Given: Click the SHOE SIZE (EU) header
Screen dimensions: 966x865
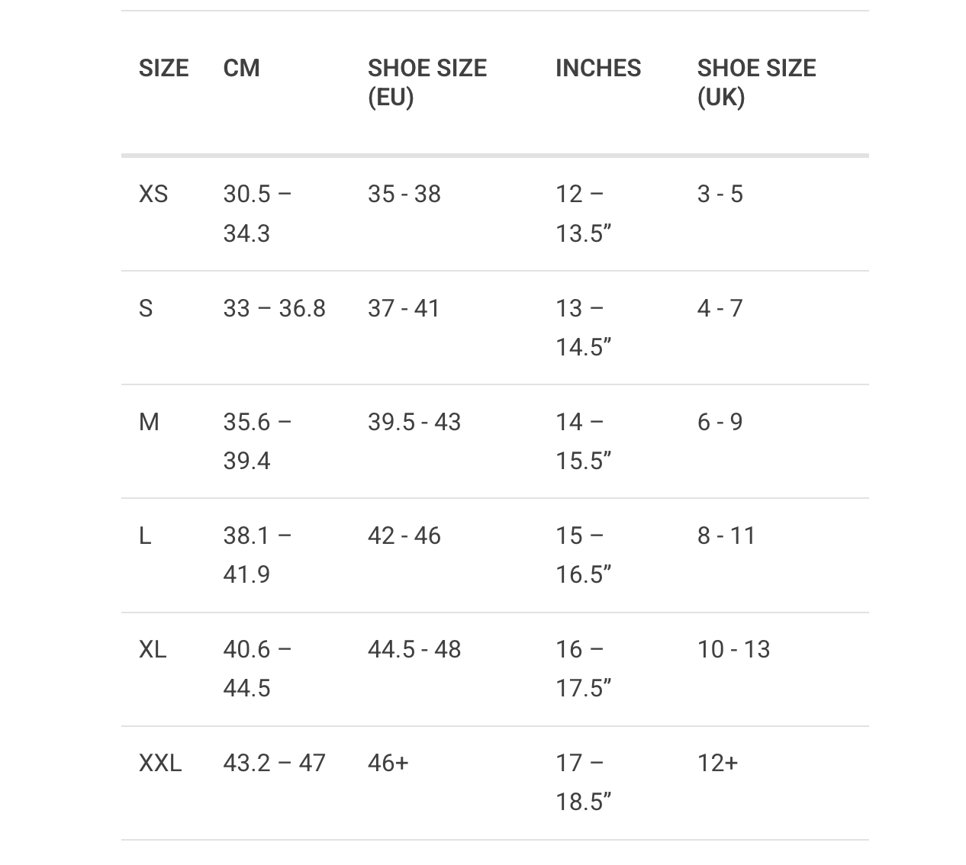Looking at the screenshot, I should pos(427,82).
